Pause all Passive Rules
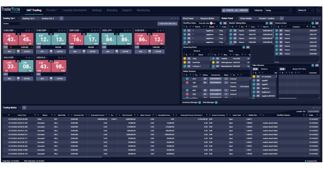 (x=317, y=23)
